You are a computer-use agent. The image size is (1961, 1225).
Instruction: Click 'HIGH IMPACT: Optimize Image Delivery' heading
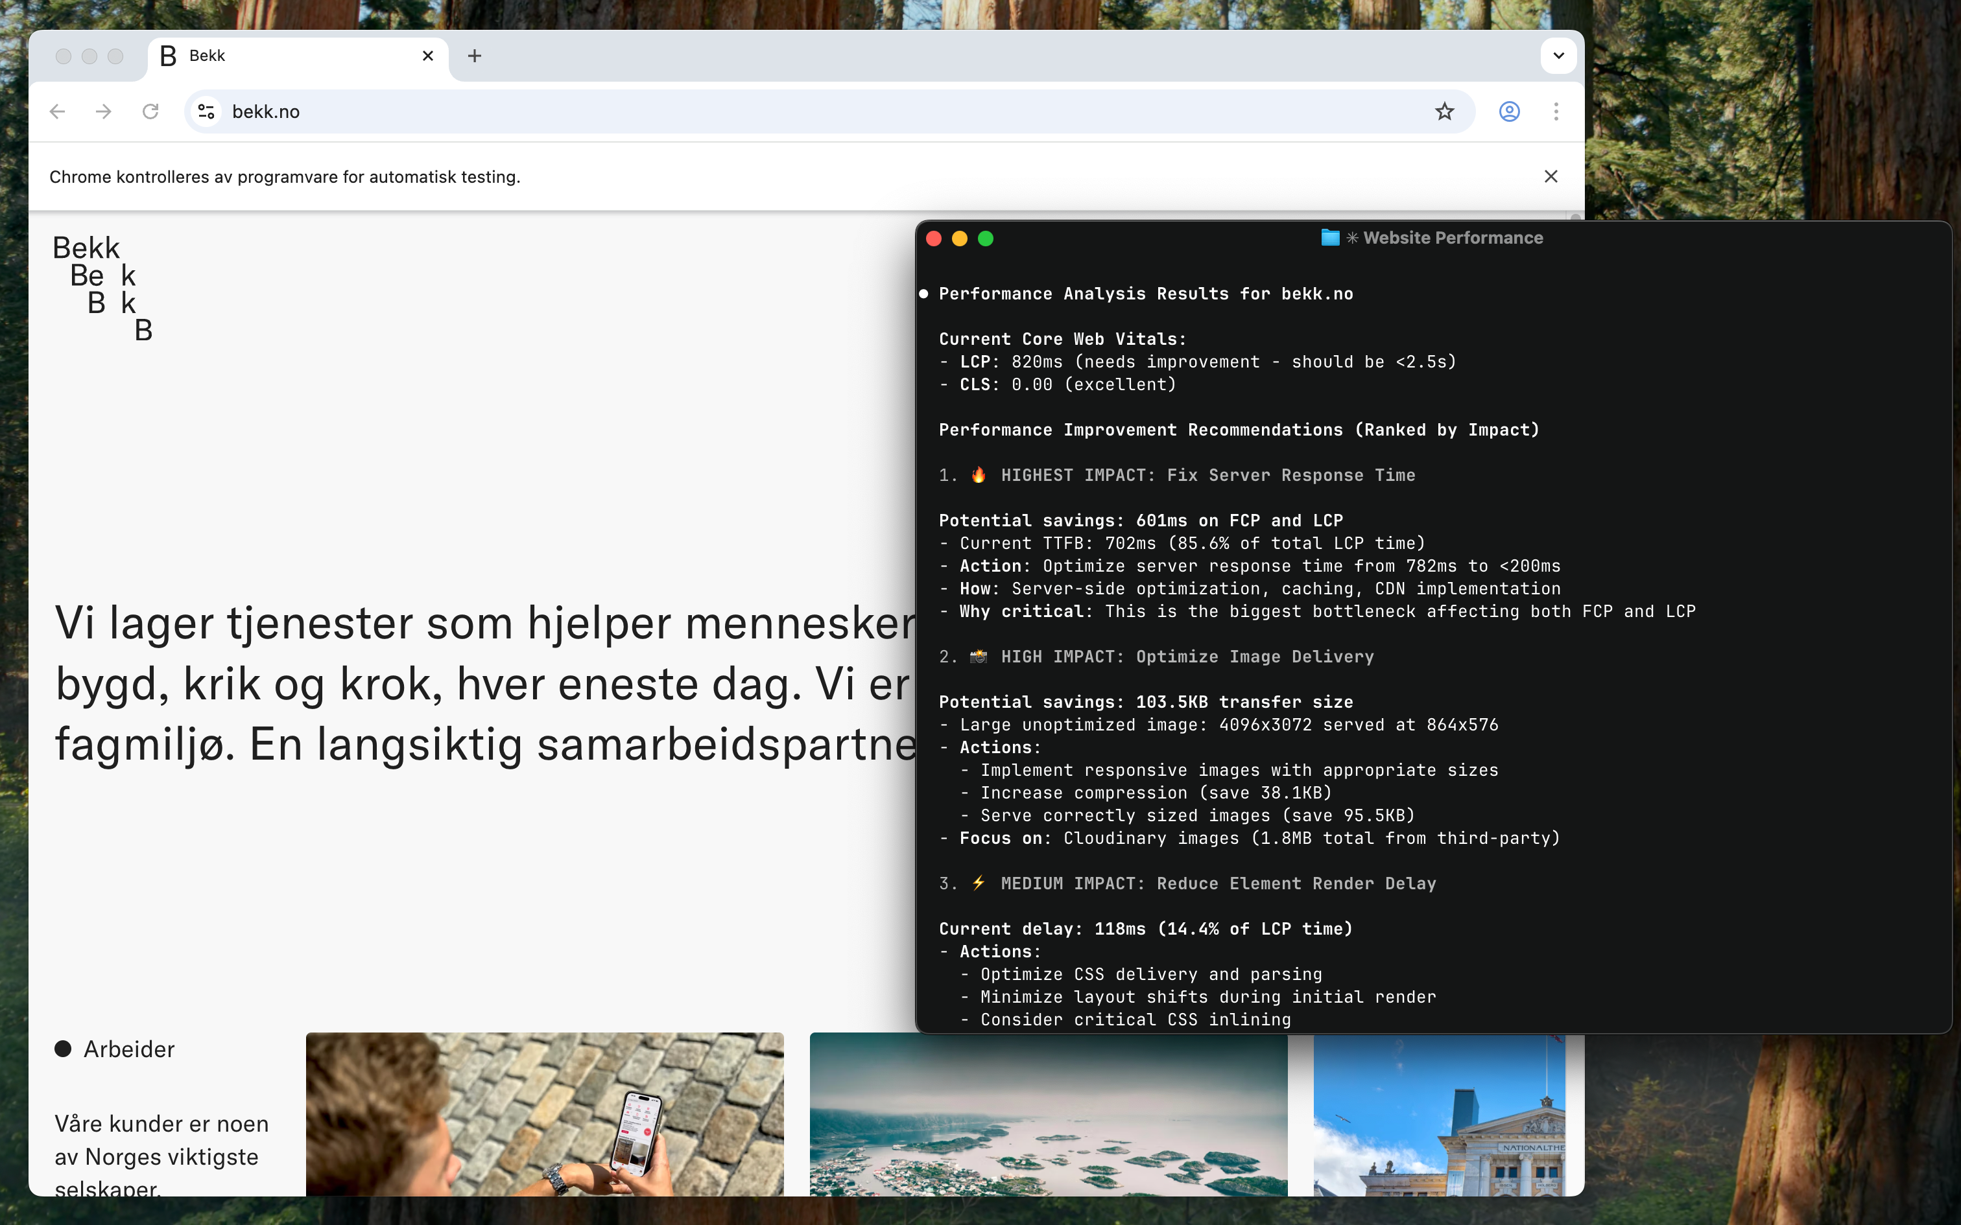click(1187, 657)
